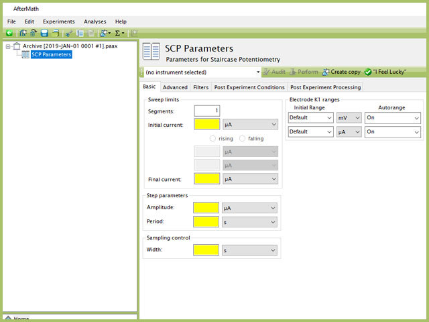
Task: Open the µA row Default range dropdown
Action: (x=311, y=131)
